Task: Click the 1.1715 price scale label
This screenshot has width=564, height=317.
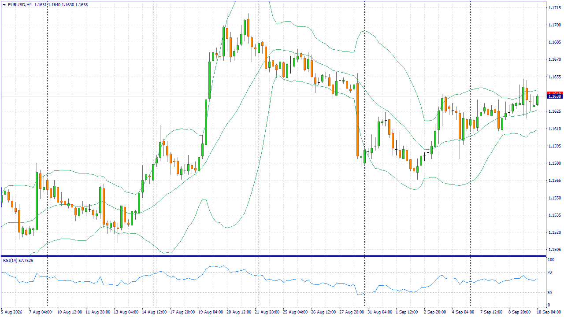Action: tap(554, 8)
